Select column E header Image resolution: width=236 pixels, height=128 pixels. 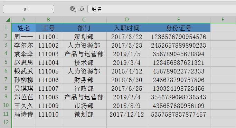[x=179, y=20]
